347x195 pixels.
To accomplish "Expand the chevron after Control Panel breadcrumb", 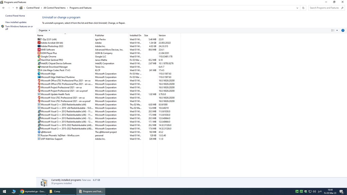I will (x=42, y=8).
